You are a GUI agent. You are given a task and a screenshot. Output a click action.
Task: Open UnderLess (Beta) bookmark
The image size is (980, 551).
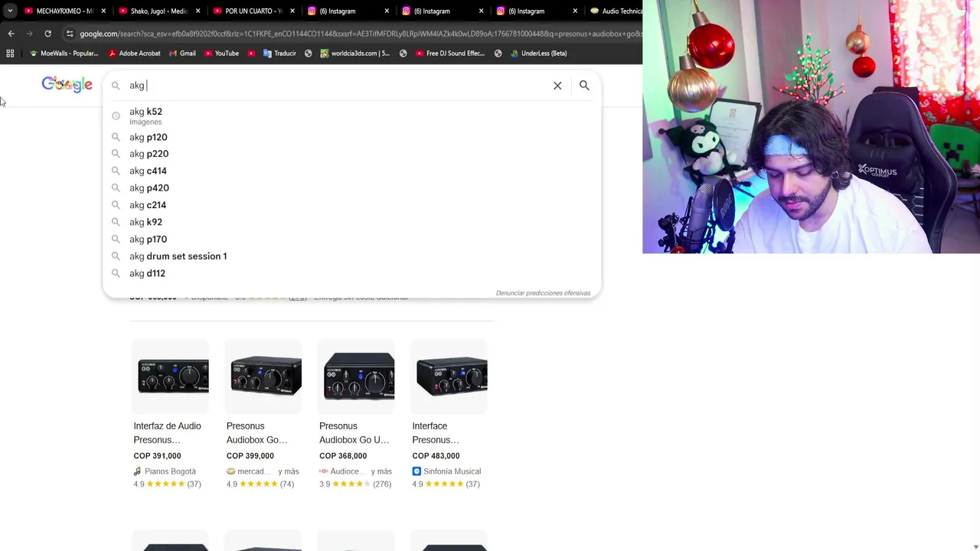[538, 54]
